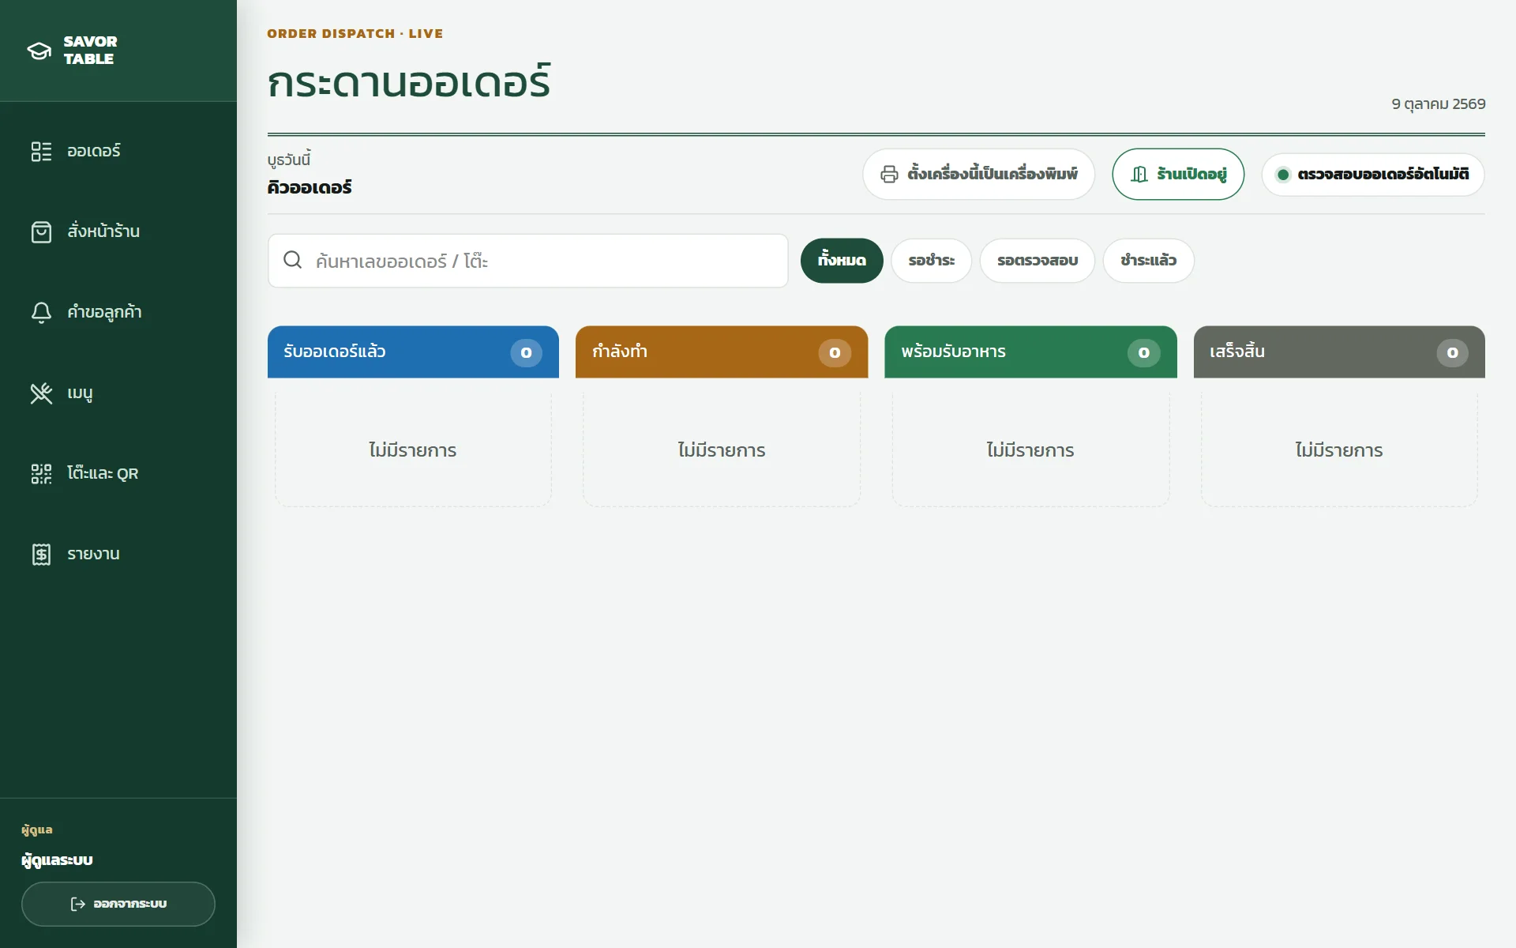This screenshot has height=948, width=1516.
Task: Click the printer icon
Action: coord(889,174)
